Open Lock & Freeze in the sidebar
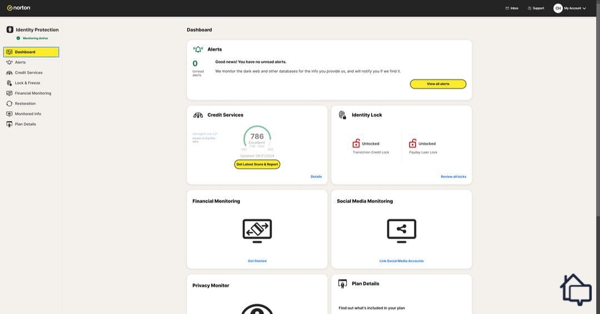600x314 pixels. point(23,83)
